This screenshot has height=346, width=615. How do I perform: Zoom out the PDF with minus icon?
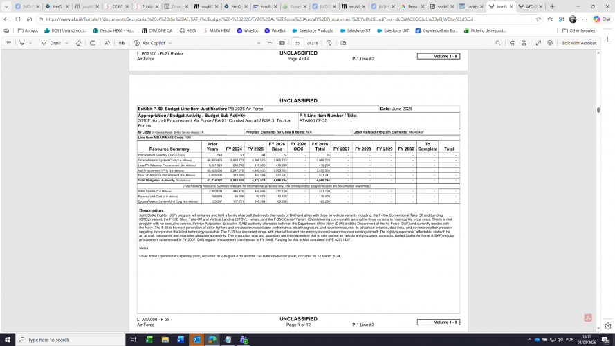(x=259, y=43)
